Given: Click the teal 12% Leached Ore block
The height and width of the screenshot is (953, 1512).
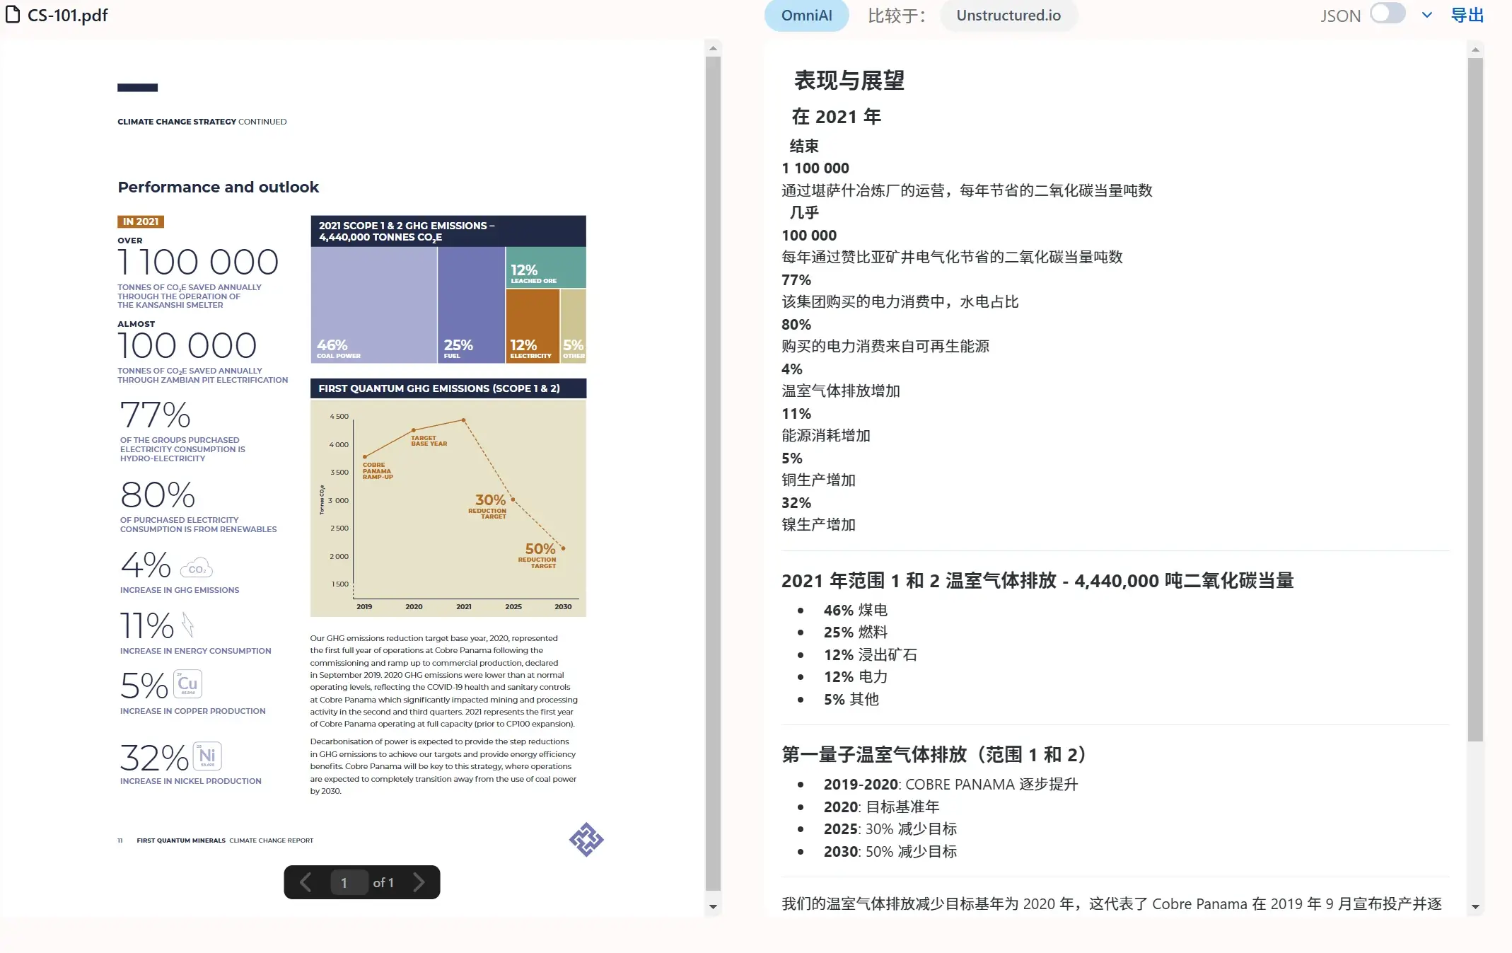Looking at the screenshot, I should (x=546, y=267).
